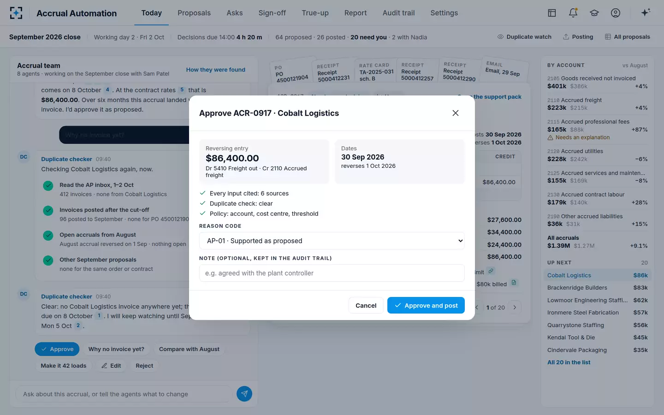
Task: Click the 'Needs an explanation' warning
Action: 578,137
